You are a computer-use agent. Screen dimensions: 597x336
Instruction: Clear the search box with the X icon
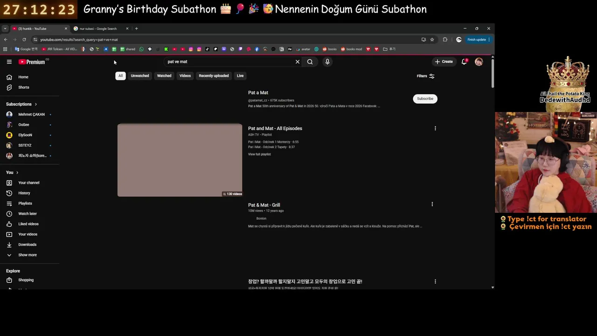298,62
